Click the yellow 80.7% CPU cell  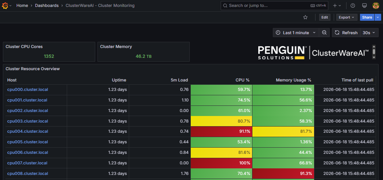point(221,121)
